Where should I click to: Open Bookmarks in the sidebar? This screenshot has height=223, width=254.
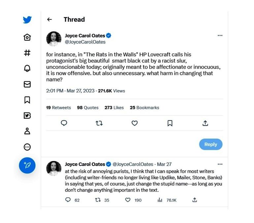(27, 100)
